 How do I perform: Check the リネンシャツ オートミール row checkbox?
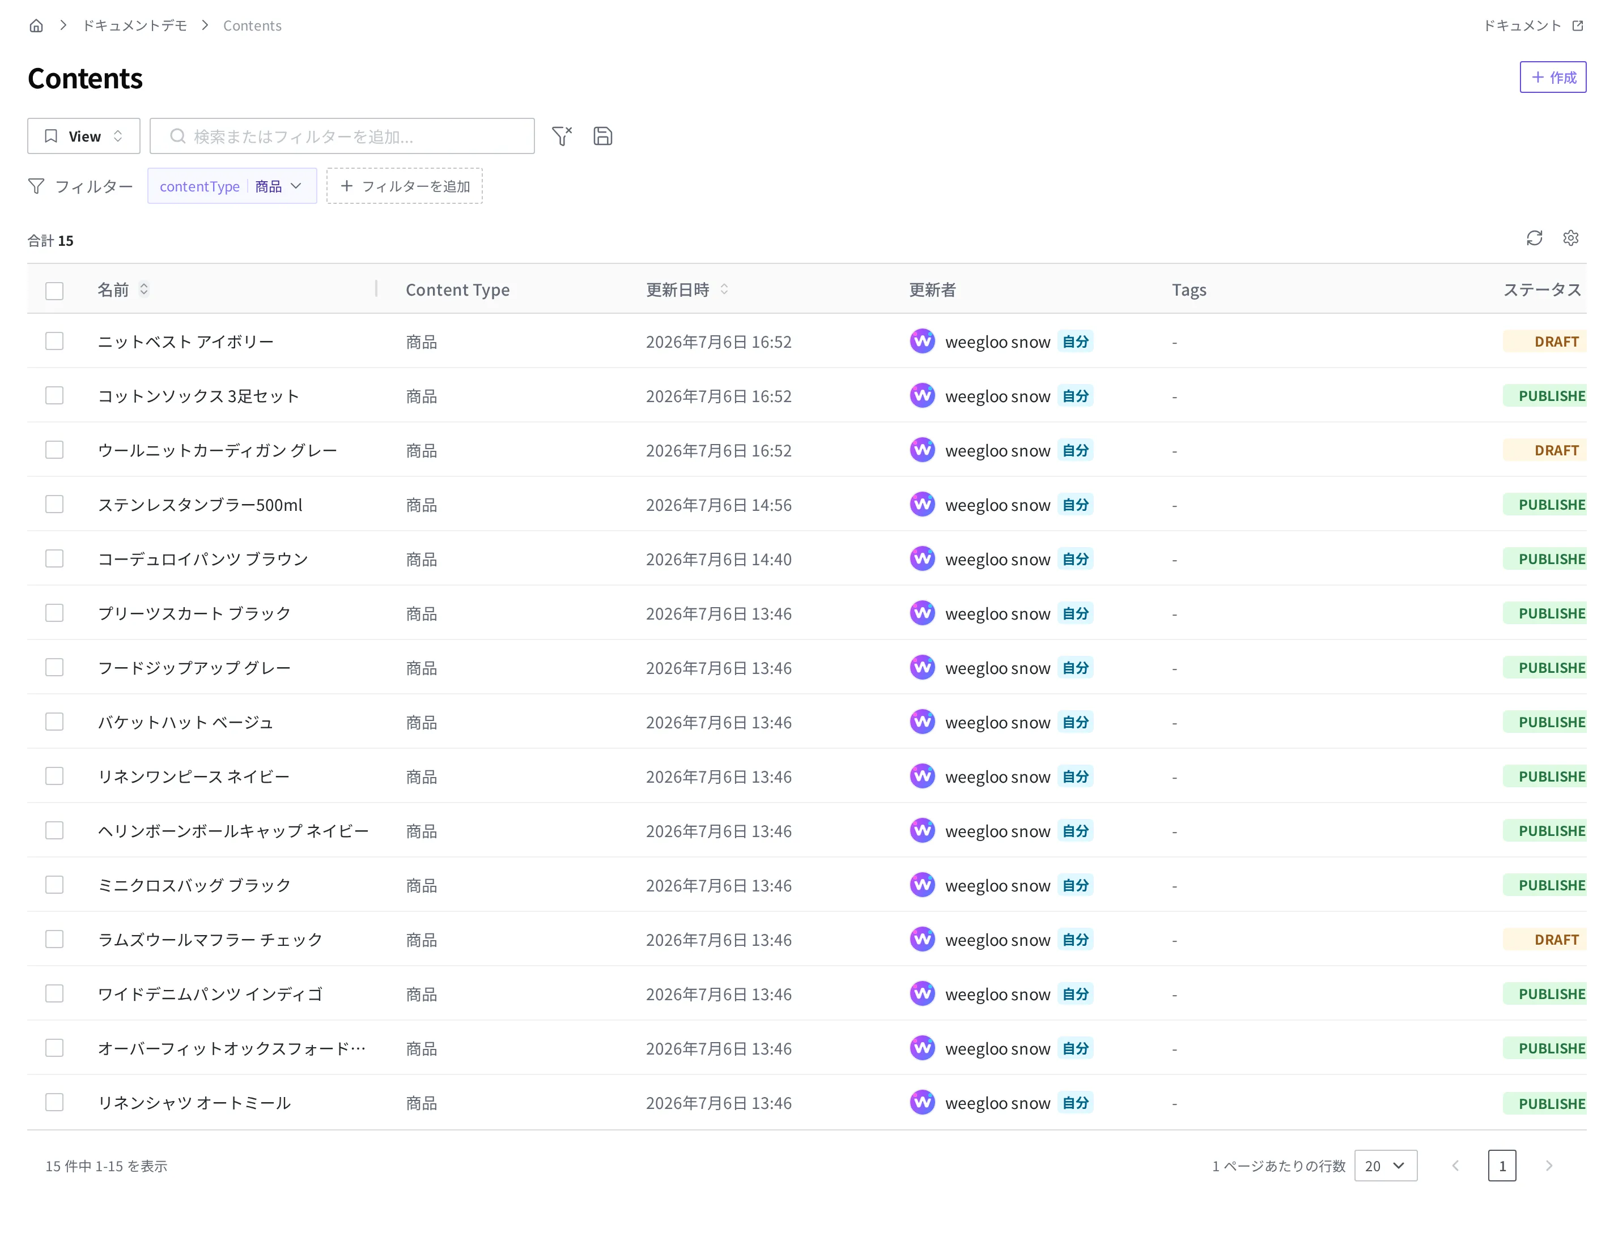tap(54, 1103)
